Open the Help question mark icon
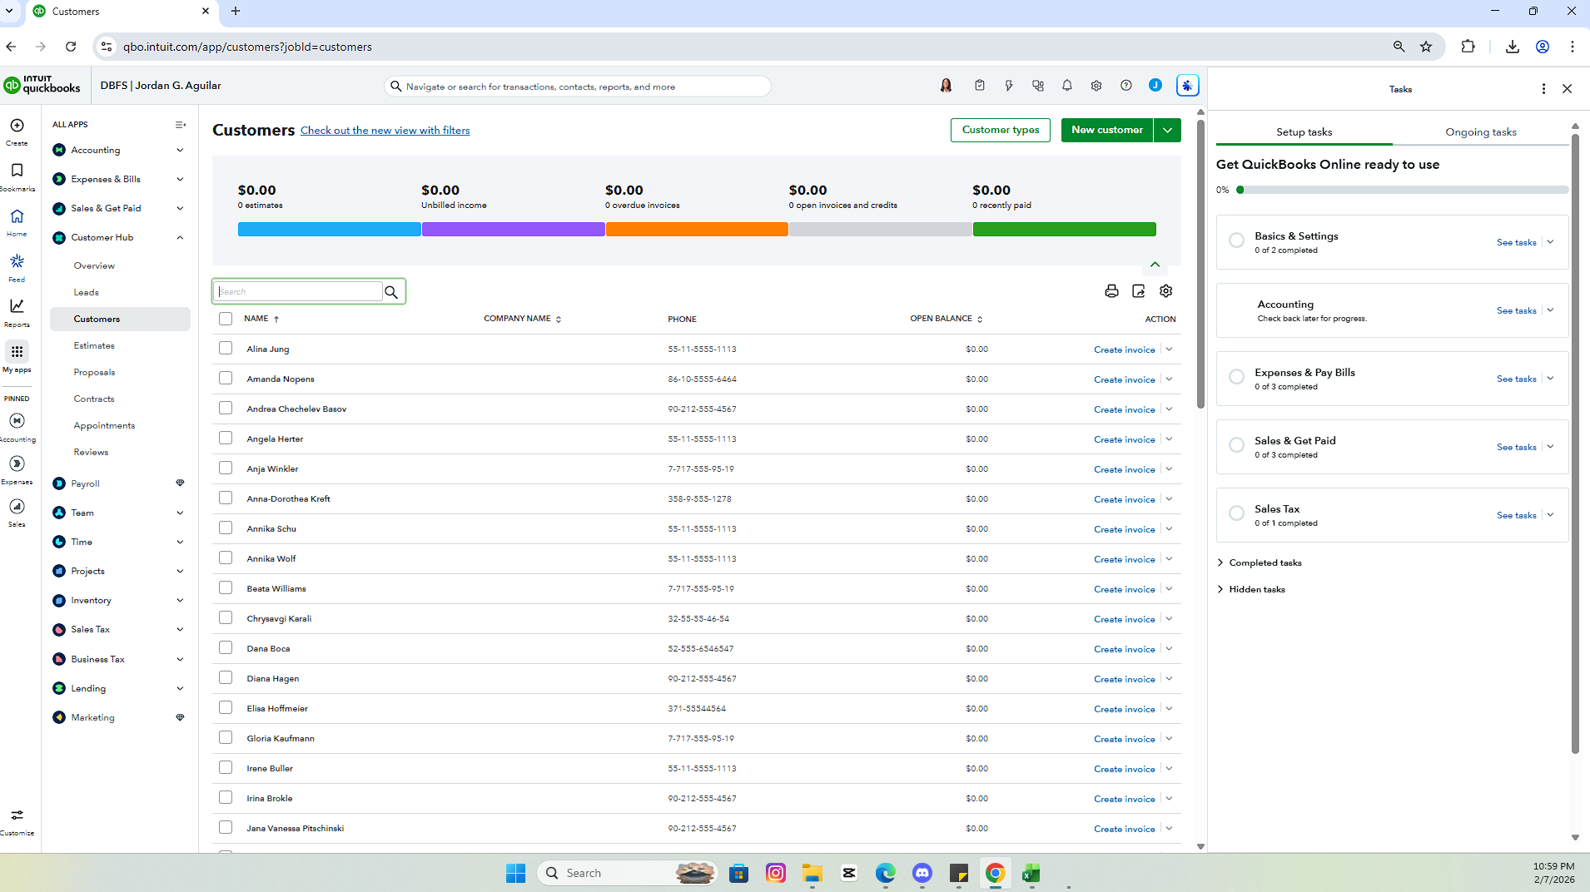This screenshot has width=1590, height=892. click(1126, 86)
